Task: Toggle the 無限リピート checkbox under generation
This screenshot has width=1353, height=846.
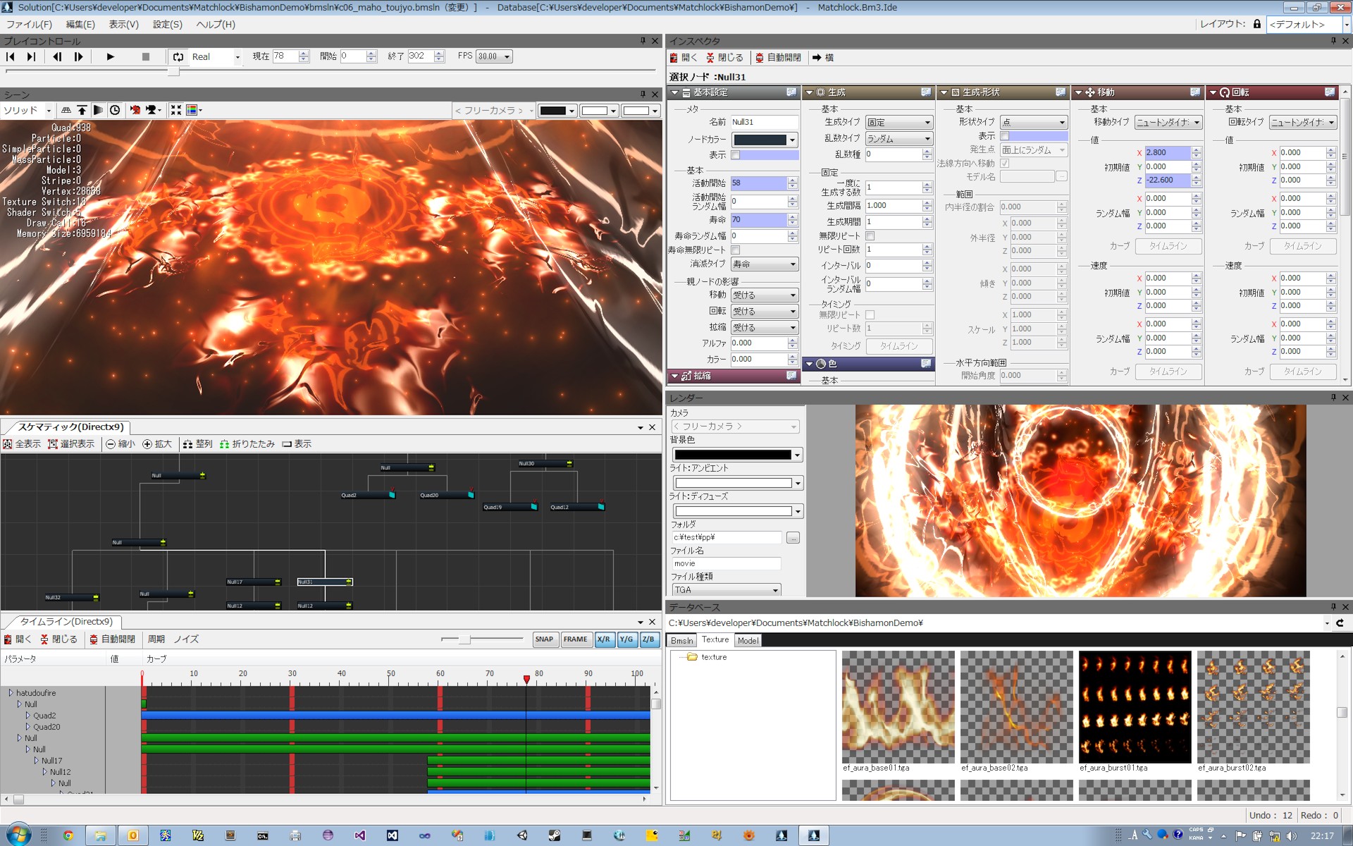Action: (x=870, y=236)
